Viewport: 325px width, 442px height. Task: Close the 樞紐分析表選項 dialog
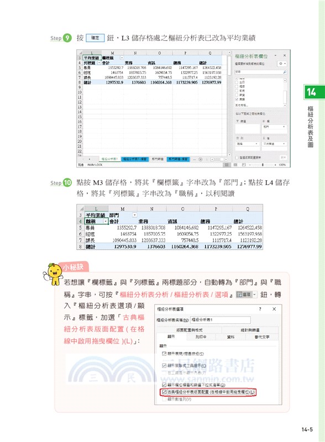pyautogui.click(x=274, y=309)
